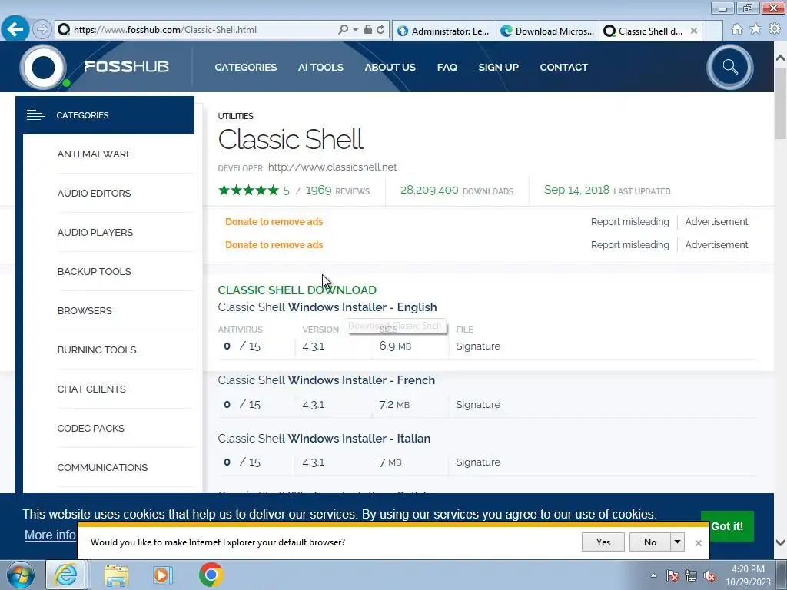The width and height of the screenshot is (787, 590).
Task: Select AUDIO PLAYERS category
Action: [95, 232]
